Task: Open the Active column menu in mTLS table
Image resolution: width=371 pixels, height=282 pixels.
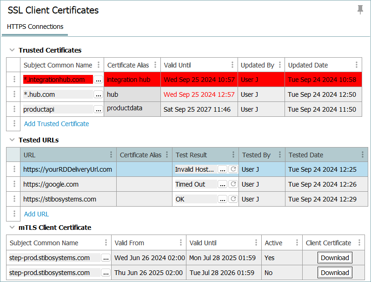Action: 297,243
